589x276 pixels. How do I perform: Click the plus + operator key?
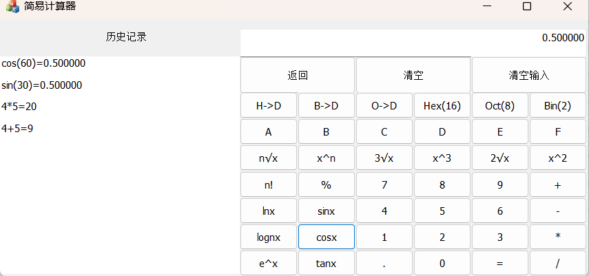[558, 184]
